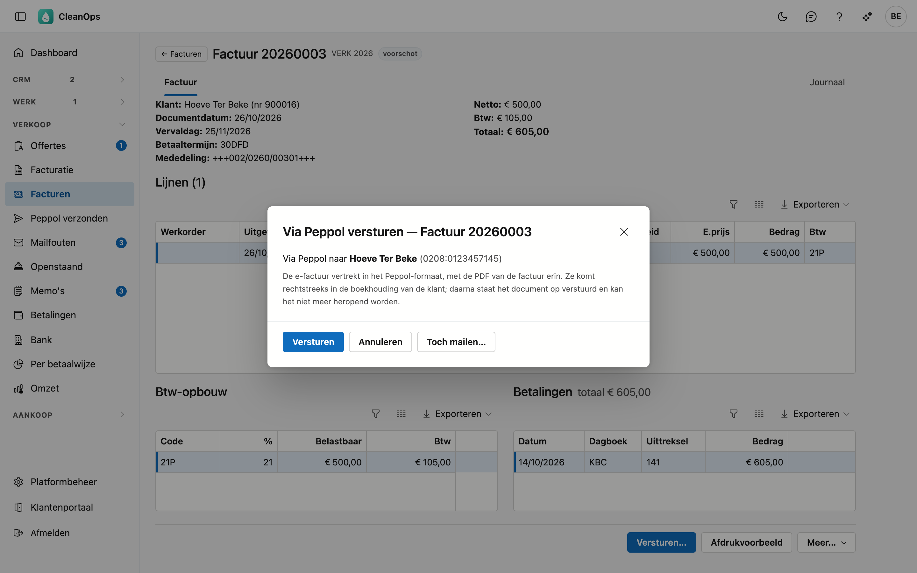Open the help question mark icon
Image resolution: width=917 pixels, height=573 pixels.
[x=839, y=16]
